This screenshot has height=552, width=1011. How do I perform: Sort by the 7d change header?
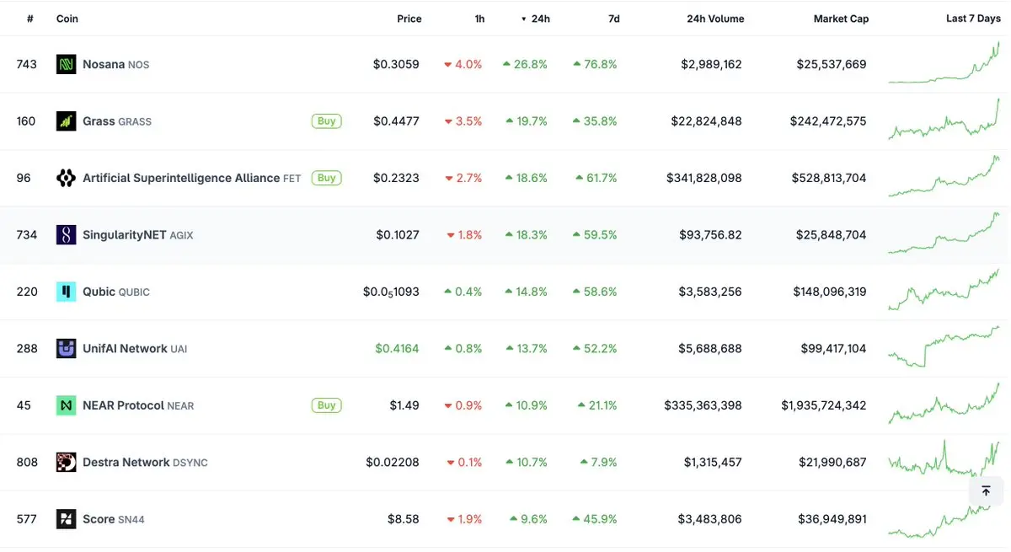[x=613, y=19]
